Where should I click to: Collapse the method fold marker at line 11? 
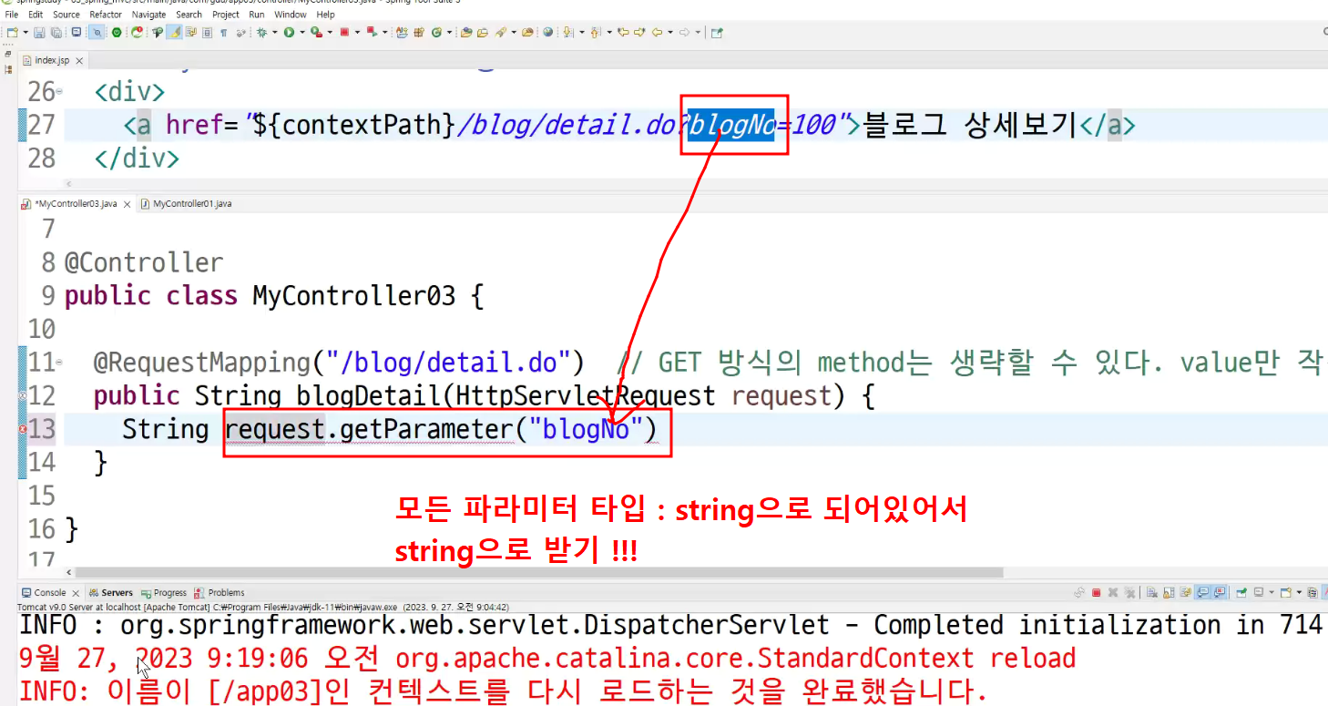(x=59, y=363)
